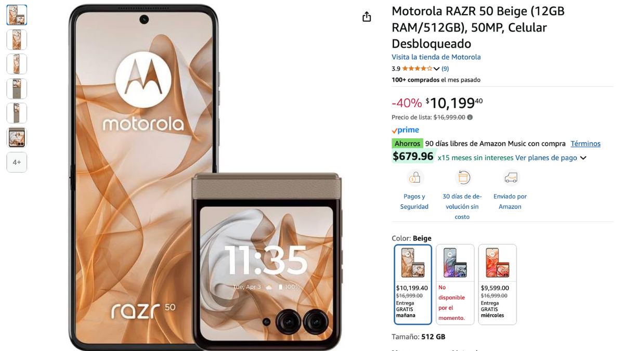624x351 pixels.
Task: Select the Beige color option at $10,199.40
Action: [x=413, y=284]
